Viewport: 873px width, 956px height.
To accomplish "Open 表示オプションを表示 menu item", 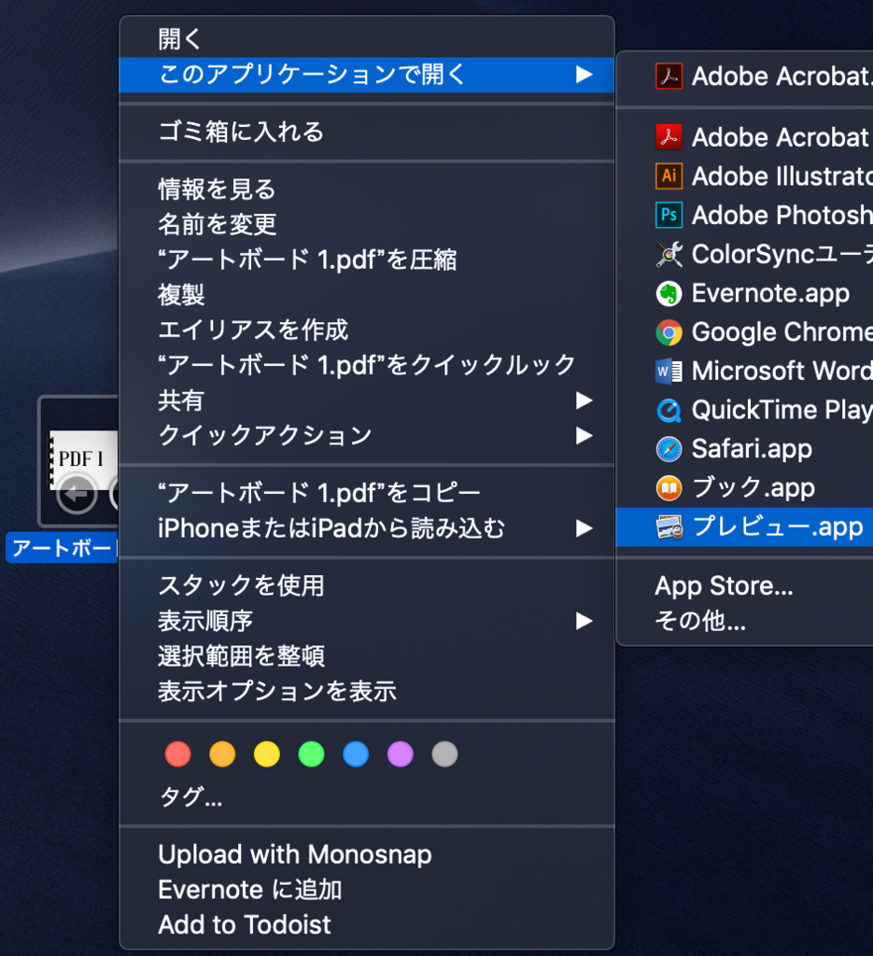I will point(367,692).
